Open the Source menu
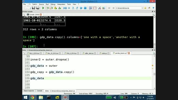Image resolution: width=178 pixels, height=100 pixels. pyautogui.click(x=41, y=4)
